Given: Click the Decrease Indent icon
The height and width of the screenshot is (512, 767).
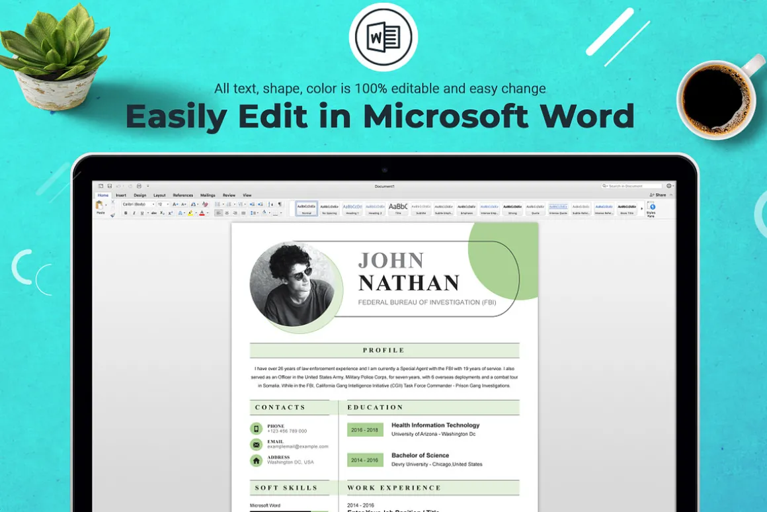Looking at the screenshot, I should 253,204.
